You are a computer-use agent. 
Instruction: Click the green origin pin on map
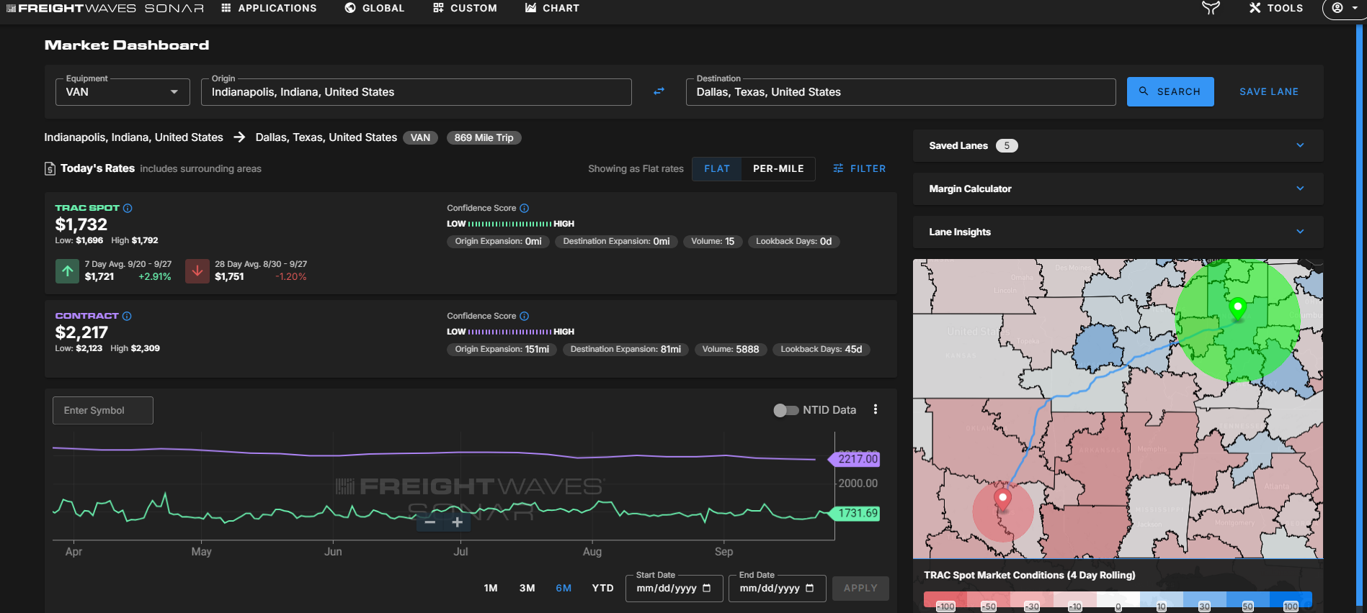(1237, 308)
